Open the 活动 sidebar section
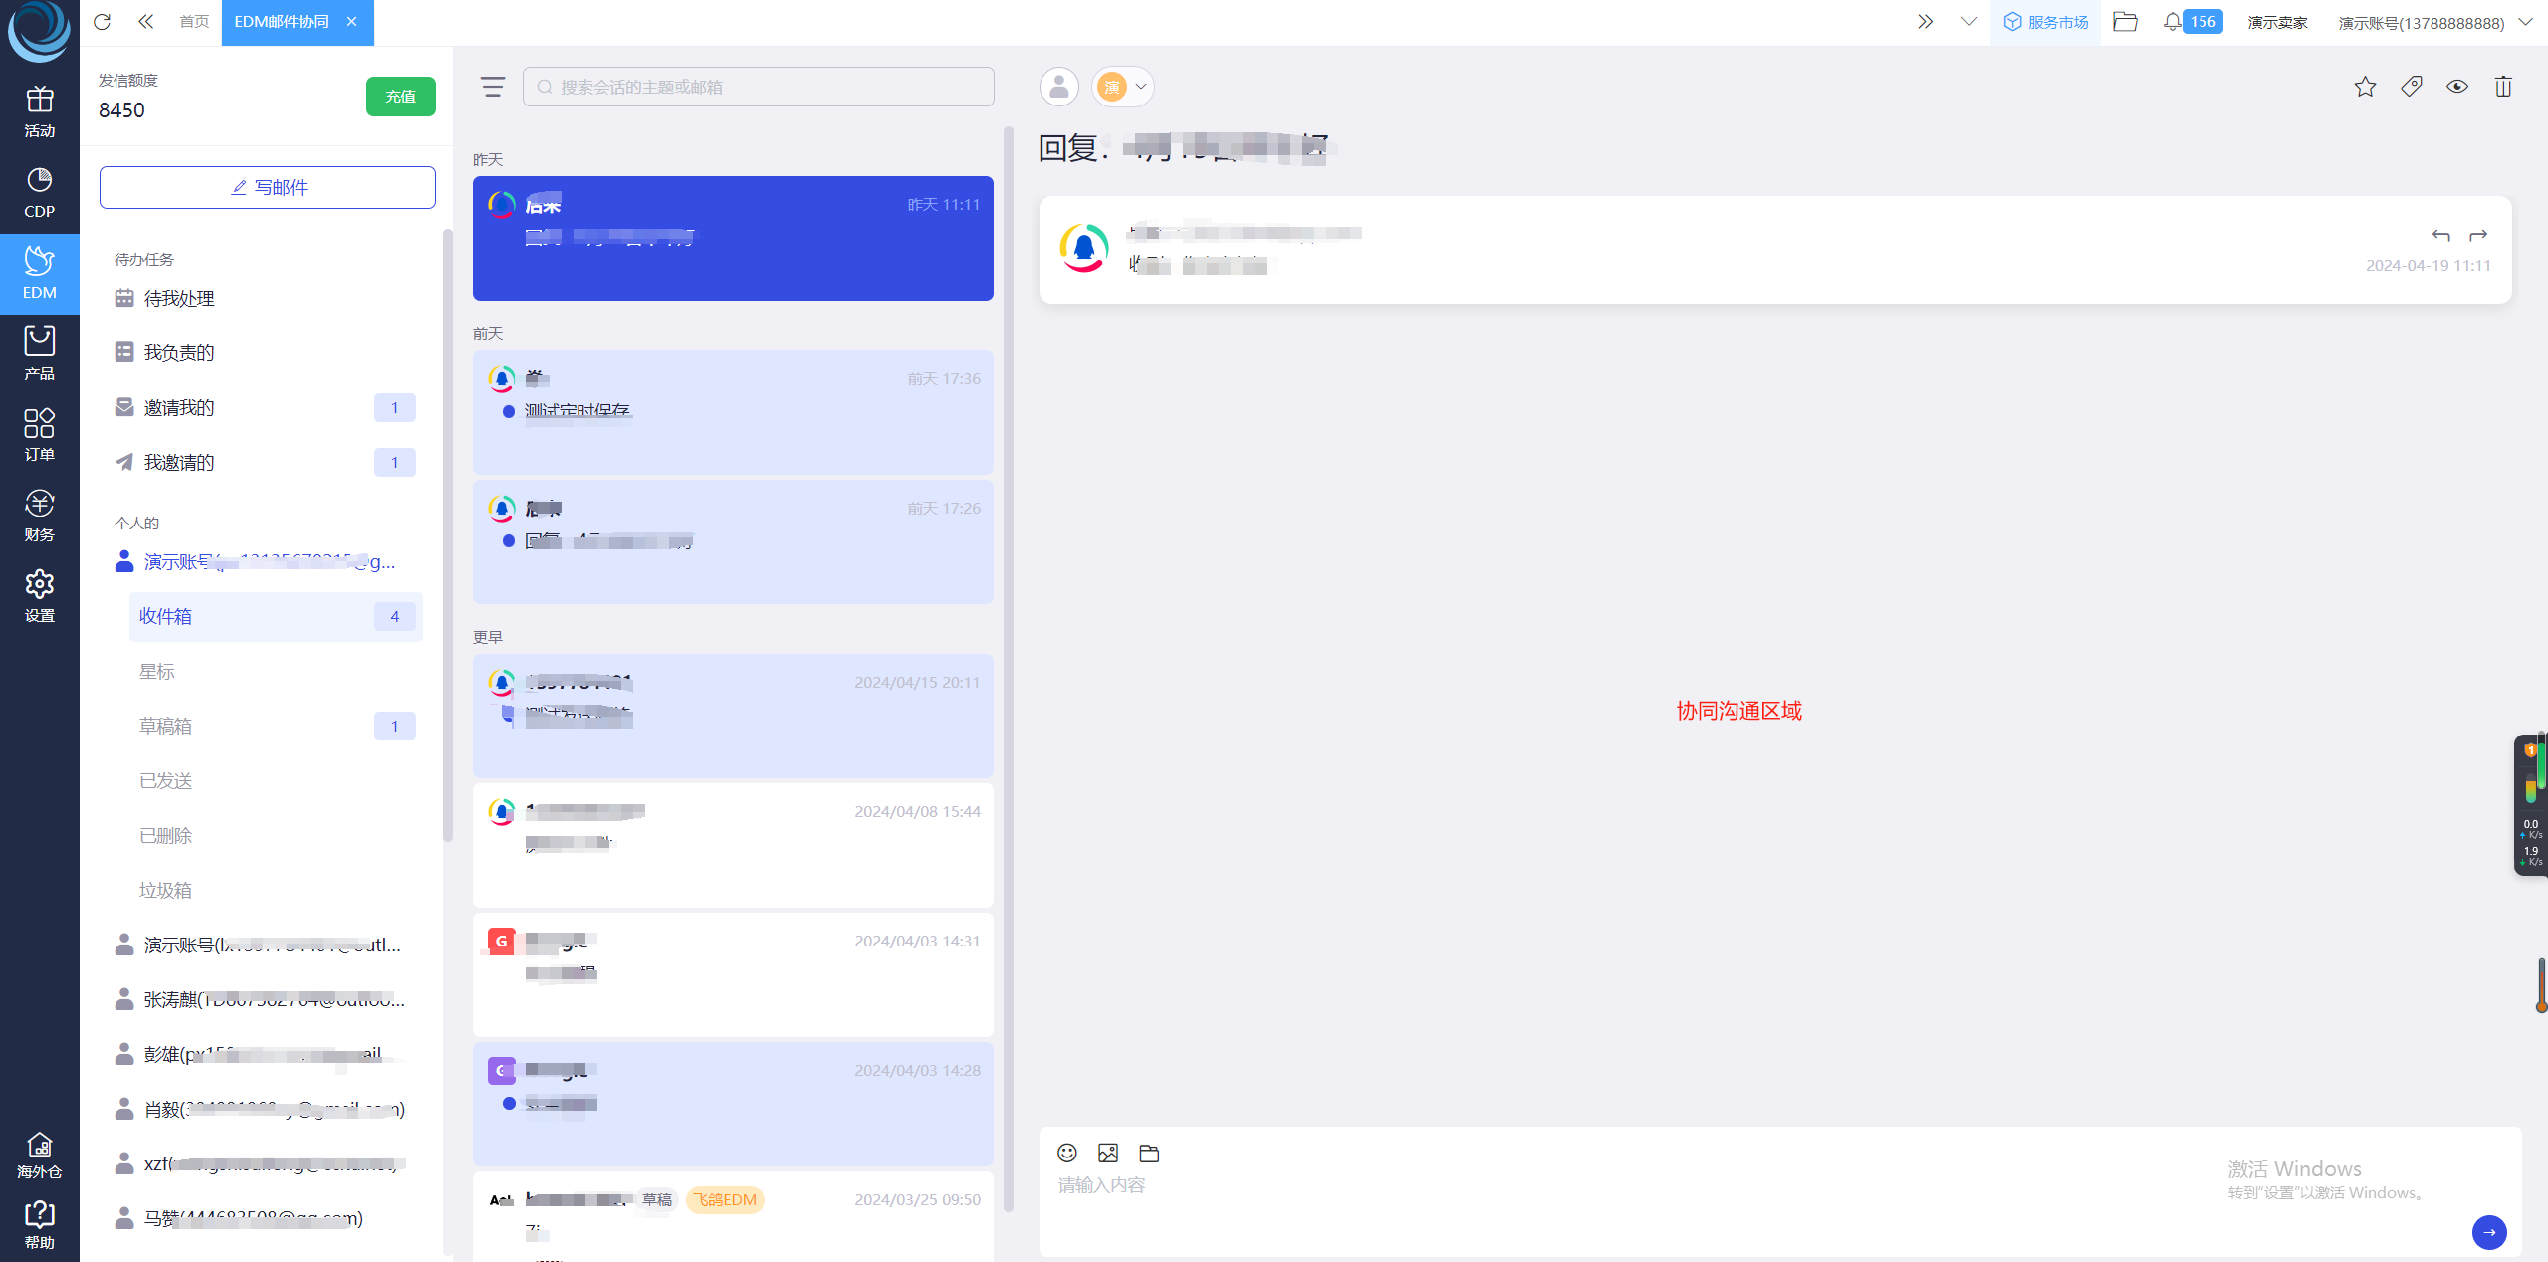 pos(39,111)
